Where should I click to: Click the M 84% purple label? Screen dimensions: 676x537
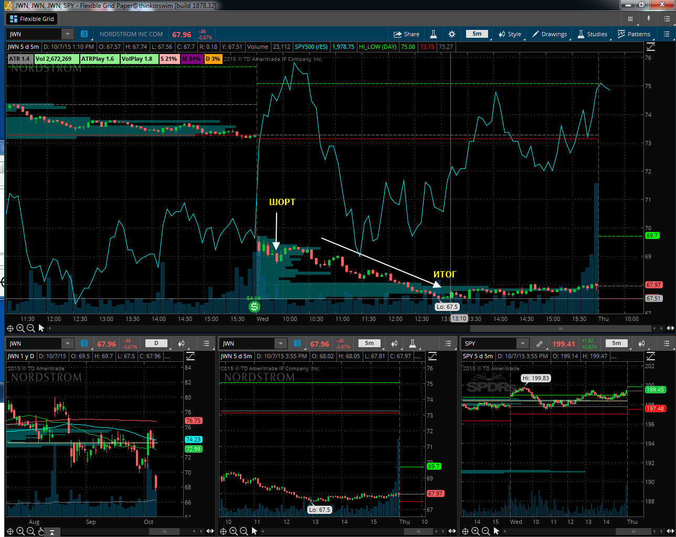pos(192,59)
